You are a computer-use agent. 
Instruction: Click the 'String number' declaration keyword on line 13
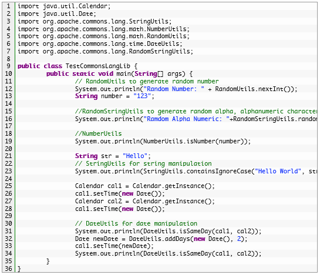point(86,96)
